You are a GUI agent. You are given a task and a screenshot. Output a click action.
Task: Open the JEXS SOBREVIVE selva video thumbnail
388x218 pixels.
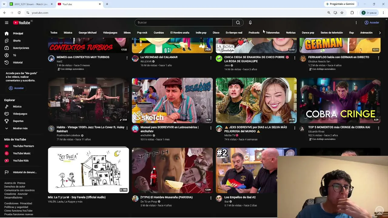pos(256,101)
